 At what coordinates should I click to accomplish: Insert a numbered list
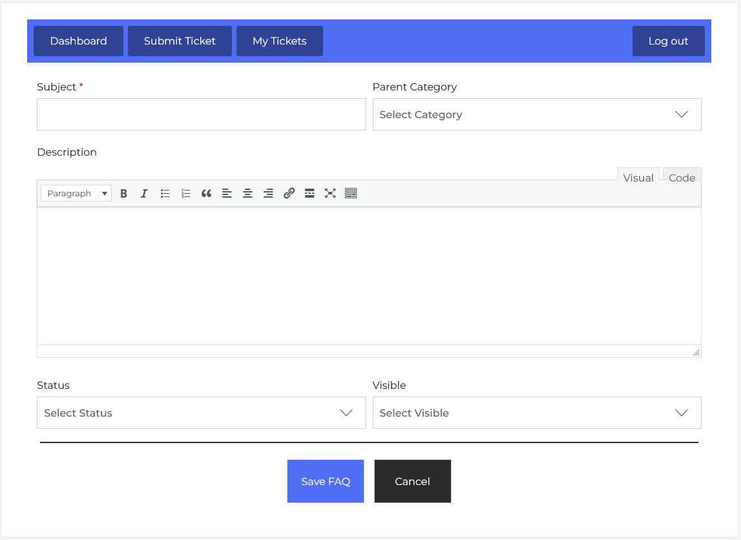(x=186, y=193)
